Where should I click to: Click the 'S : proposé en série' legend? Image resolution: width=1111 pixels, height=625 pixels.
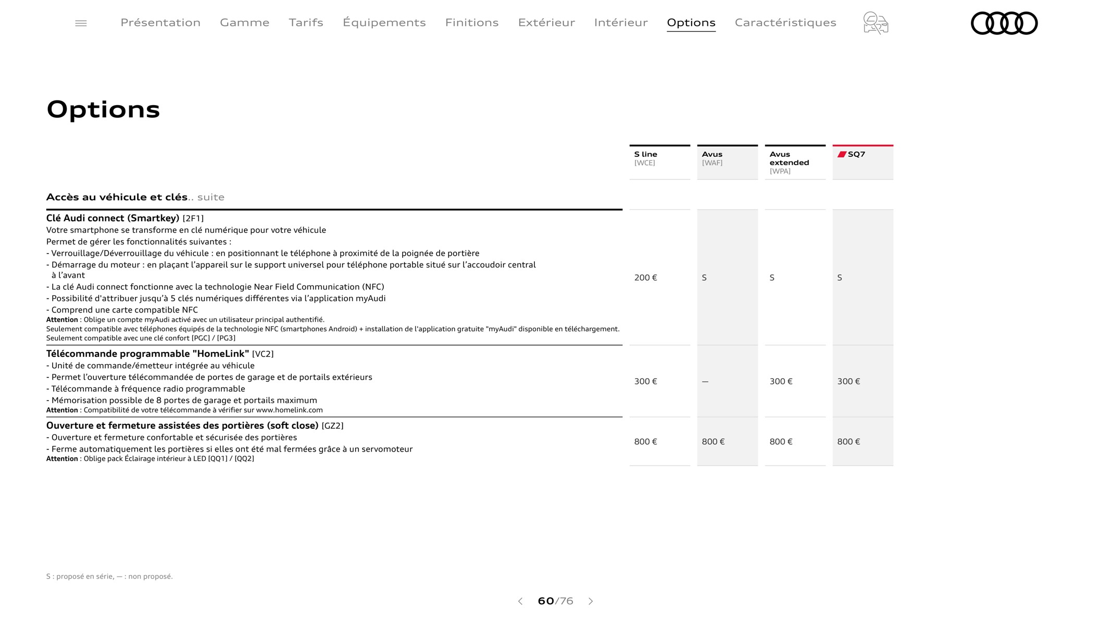(109, 576)
